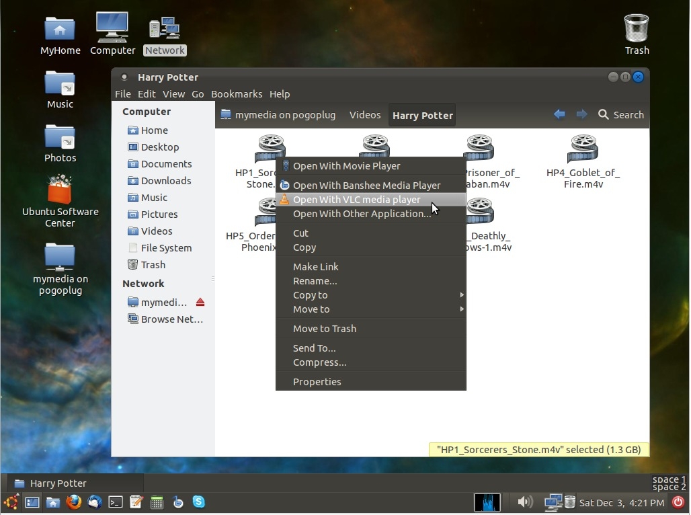The image size is (691, 515).
Task: Open the Ubuntu main menu button
Action: point(11,502)
